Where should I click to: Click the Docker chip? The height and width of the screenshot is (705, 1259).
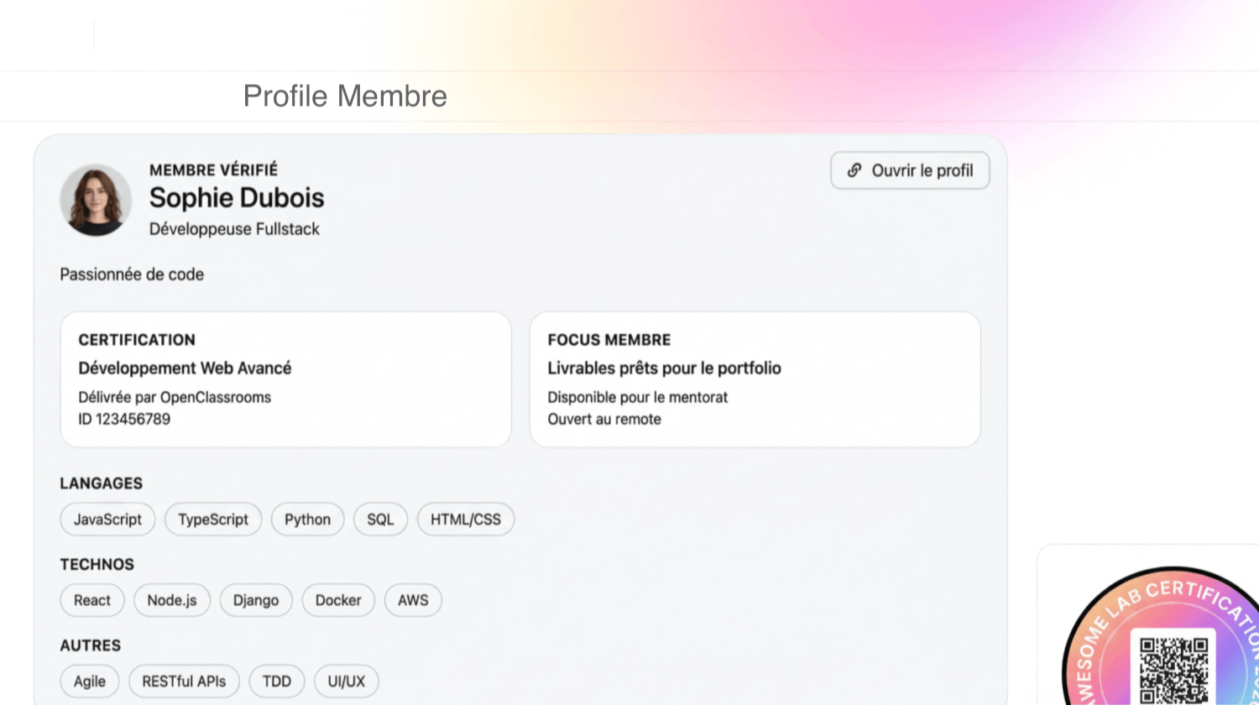338,600
